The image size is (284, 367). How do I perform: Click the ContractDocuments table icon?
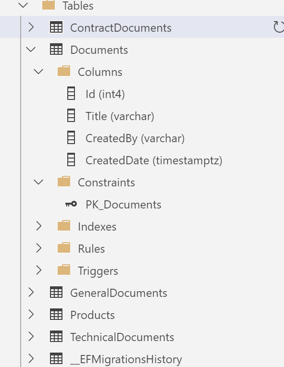(56, 27)
